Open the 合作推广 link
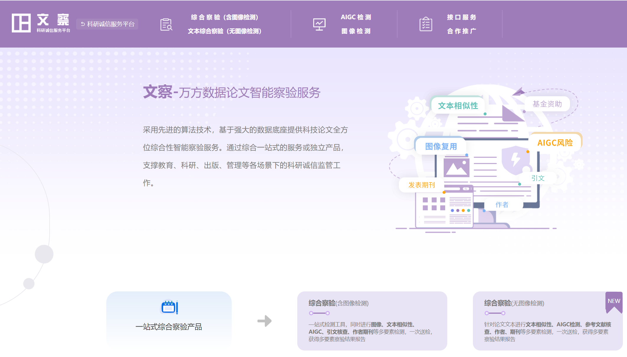The image size is (627, 357). (462, 31)
